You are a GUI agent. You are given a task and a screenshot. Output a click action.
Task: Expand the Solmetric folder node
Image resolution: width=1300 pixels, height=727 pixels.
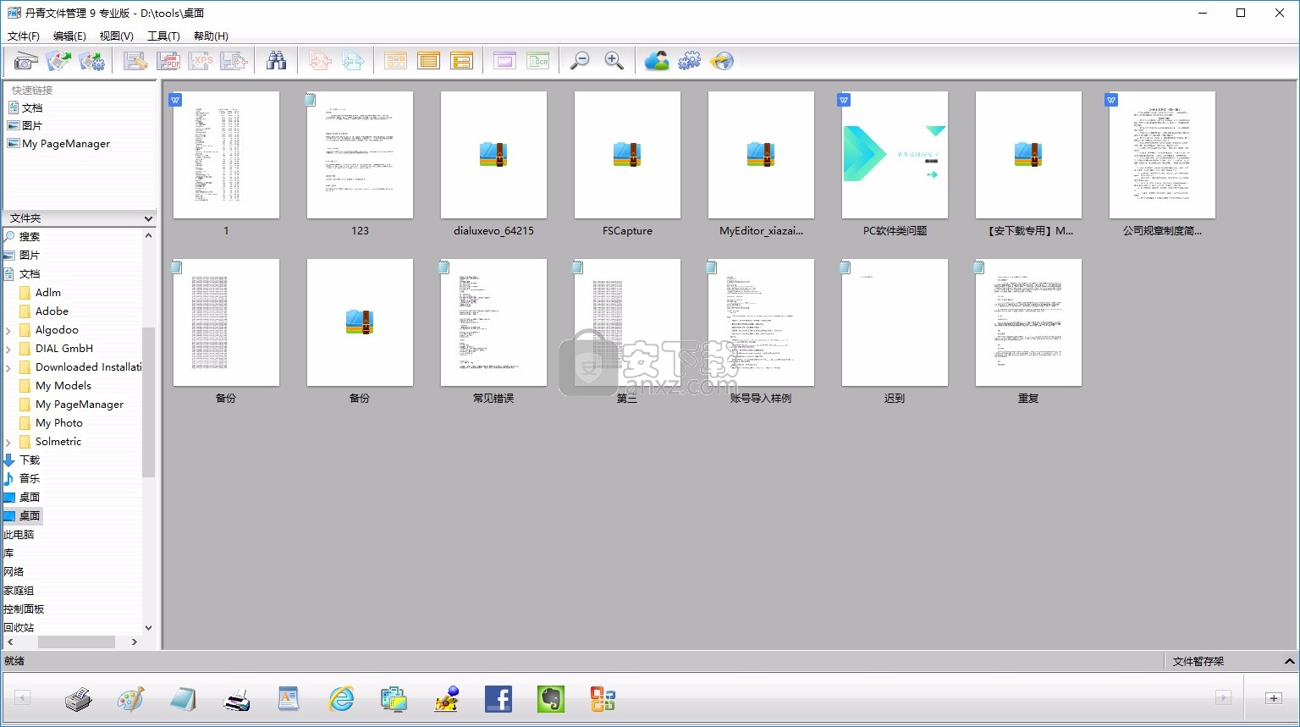click(8, 442)
